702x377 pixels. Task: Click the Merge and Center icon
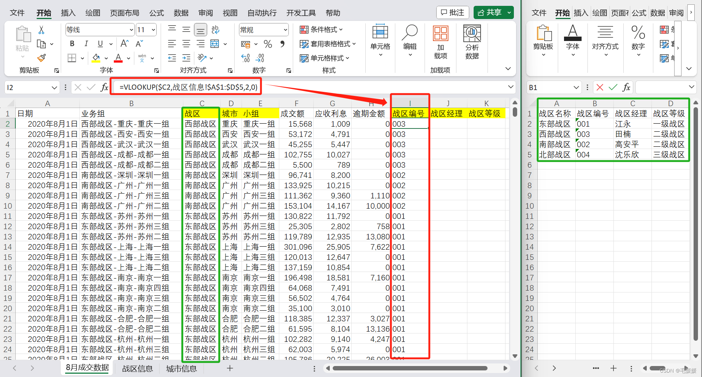pyautogui.click(x=215, y=44)
